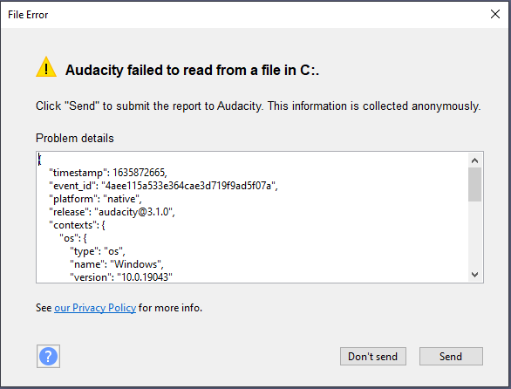Click the scrollbar thumb in Problem details
Image resolution: width=511 pixels, height=389 pixels.
(474, 185)
